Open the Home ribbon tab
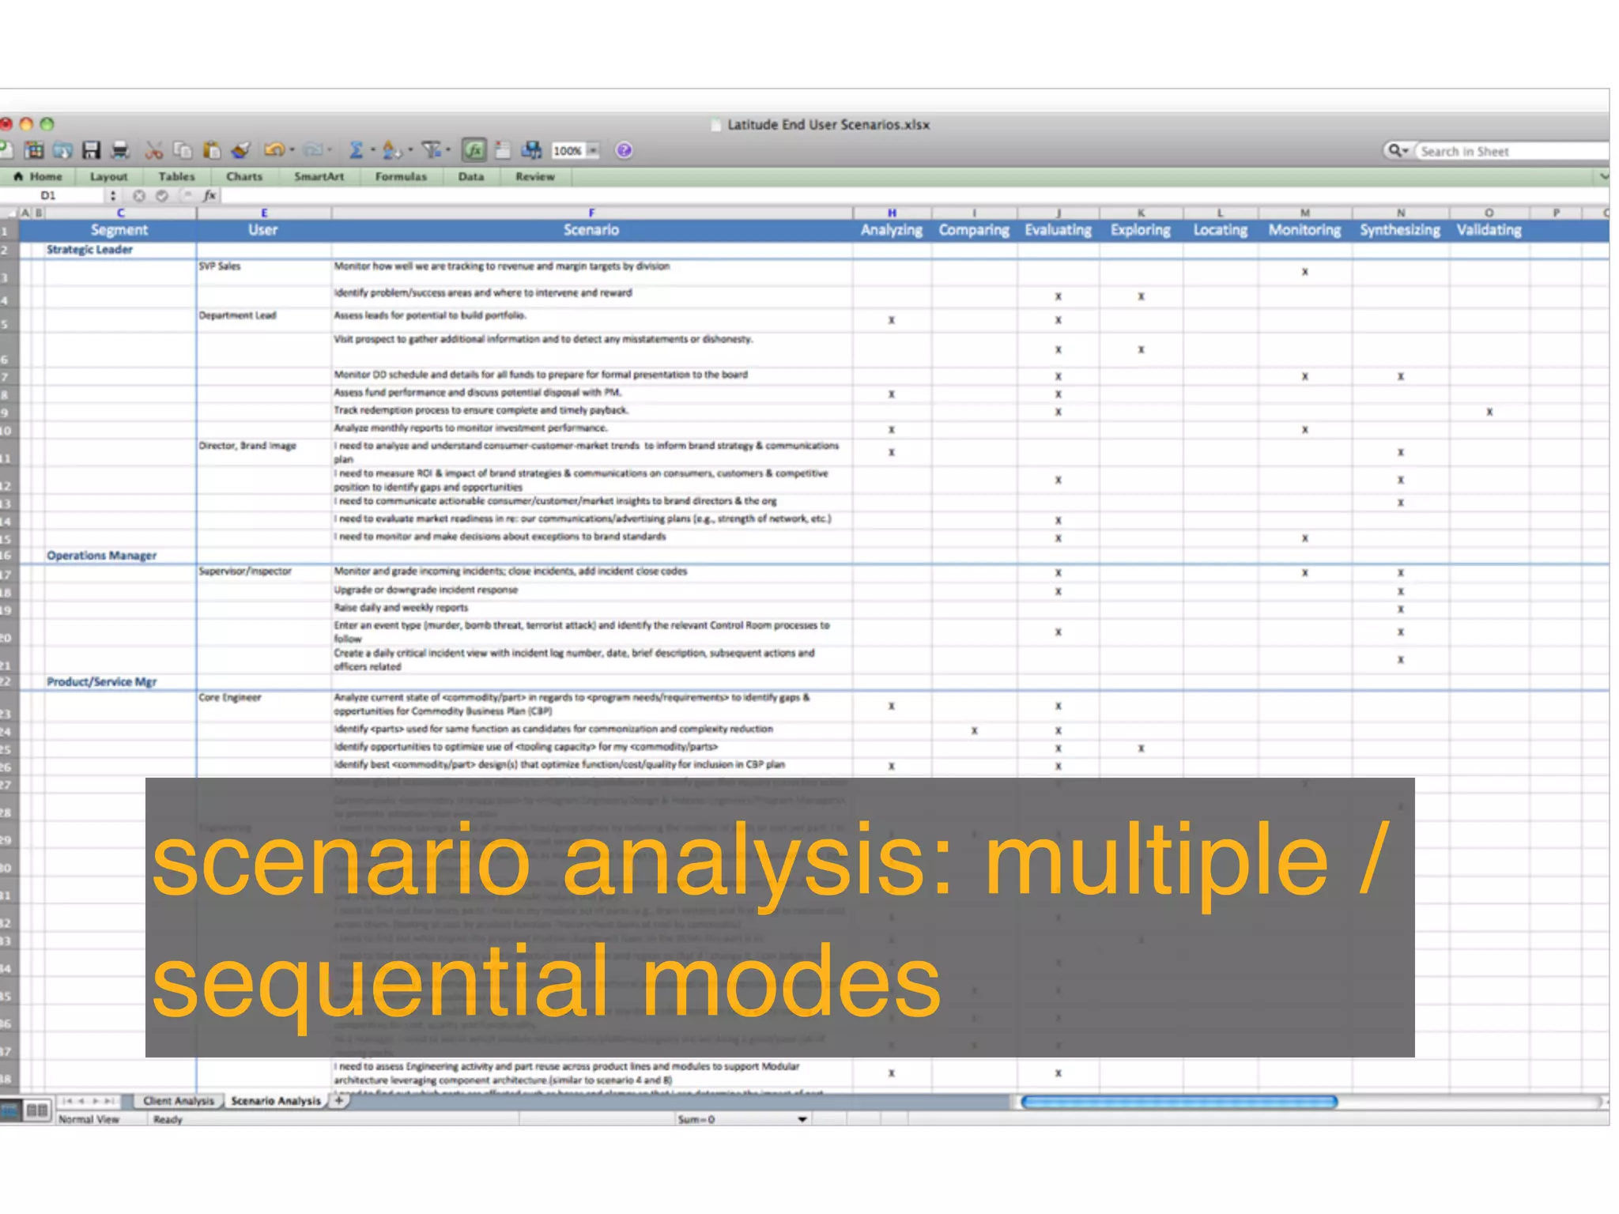The image size is (1619, 1214). coord(38,176)
